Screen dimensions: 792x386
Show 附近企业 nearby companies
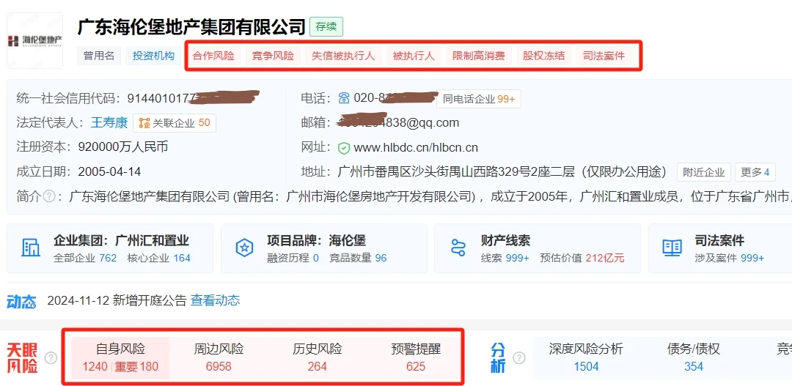(703, 172)
